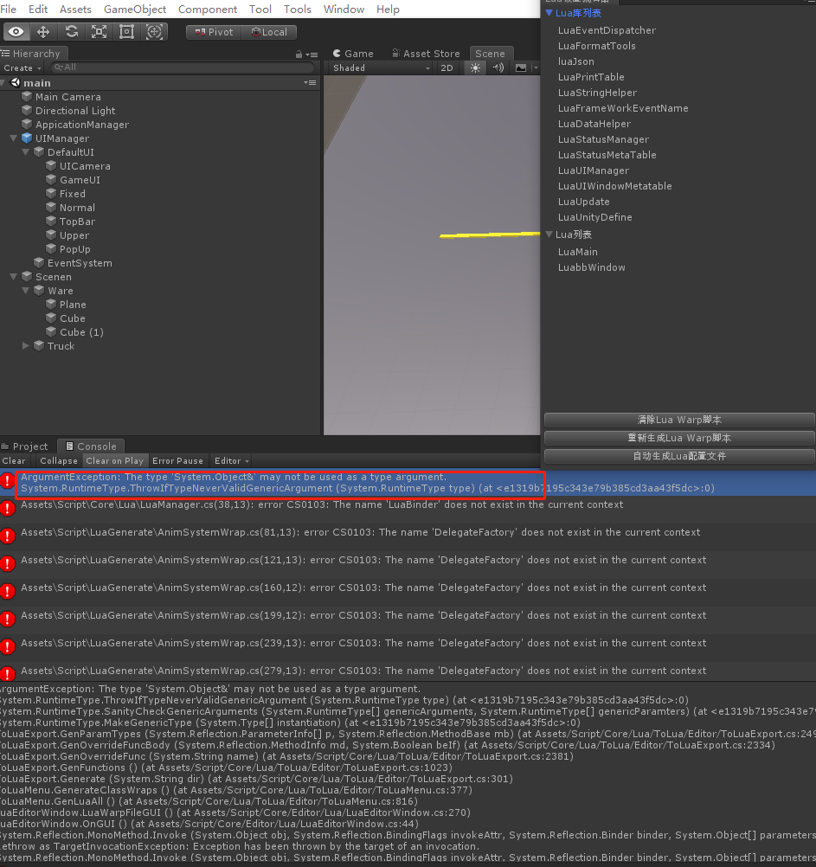Click 自动生成Lua配置文件 button
This screenshot has height=867, width=816.
(679, 456)
